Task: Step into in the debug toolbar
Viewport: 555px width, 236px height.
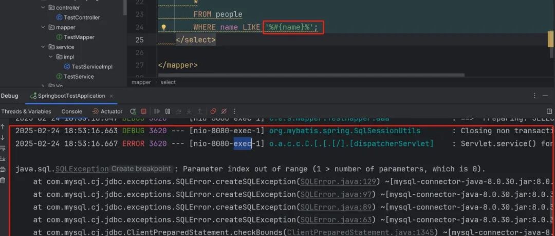Action: click(189, 111)
